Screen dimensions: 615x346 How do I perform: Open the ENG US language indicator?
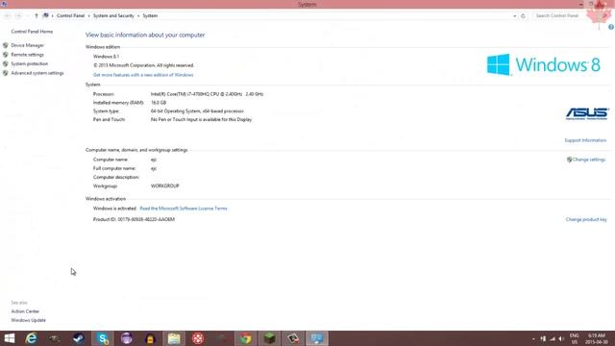(x=575, y=338)
